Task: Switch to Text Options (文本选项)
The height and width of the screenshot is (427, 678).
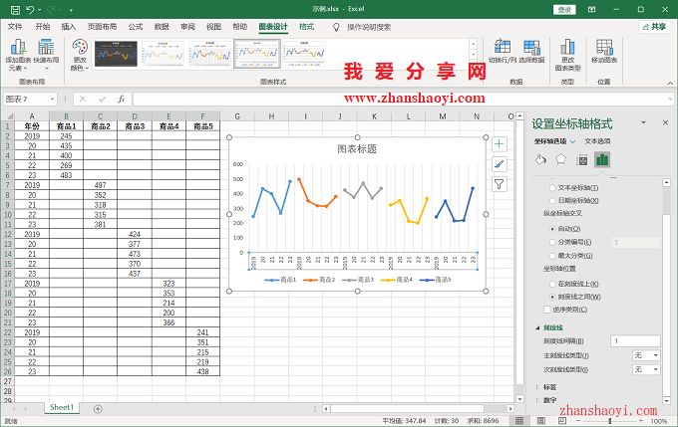Action: tap(597, 141)
